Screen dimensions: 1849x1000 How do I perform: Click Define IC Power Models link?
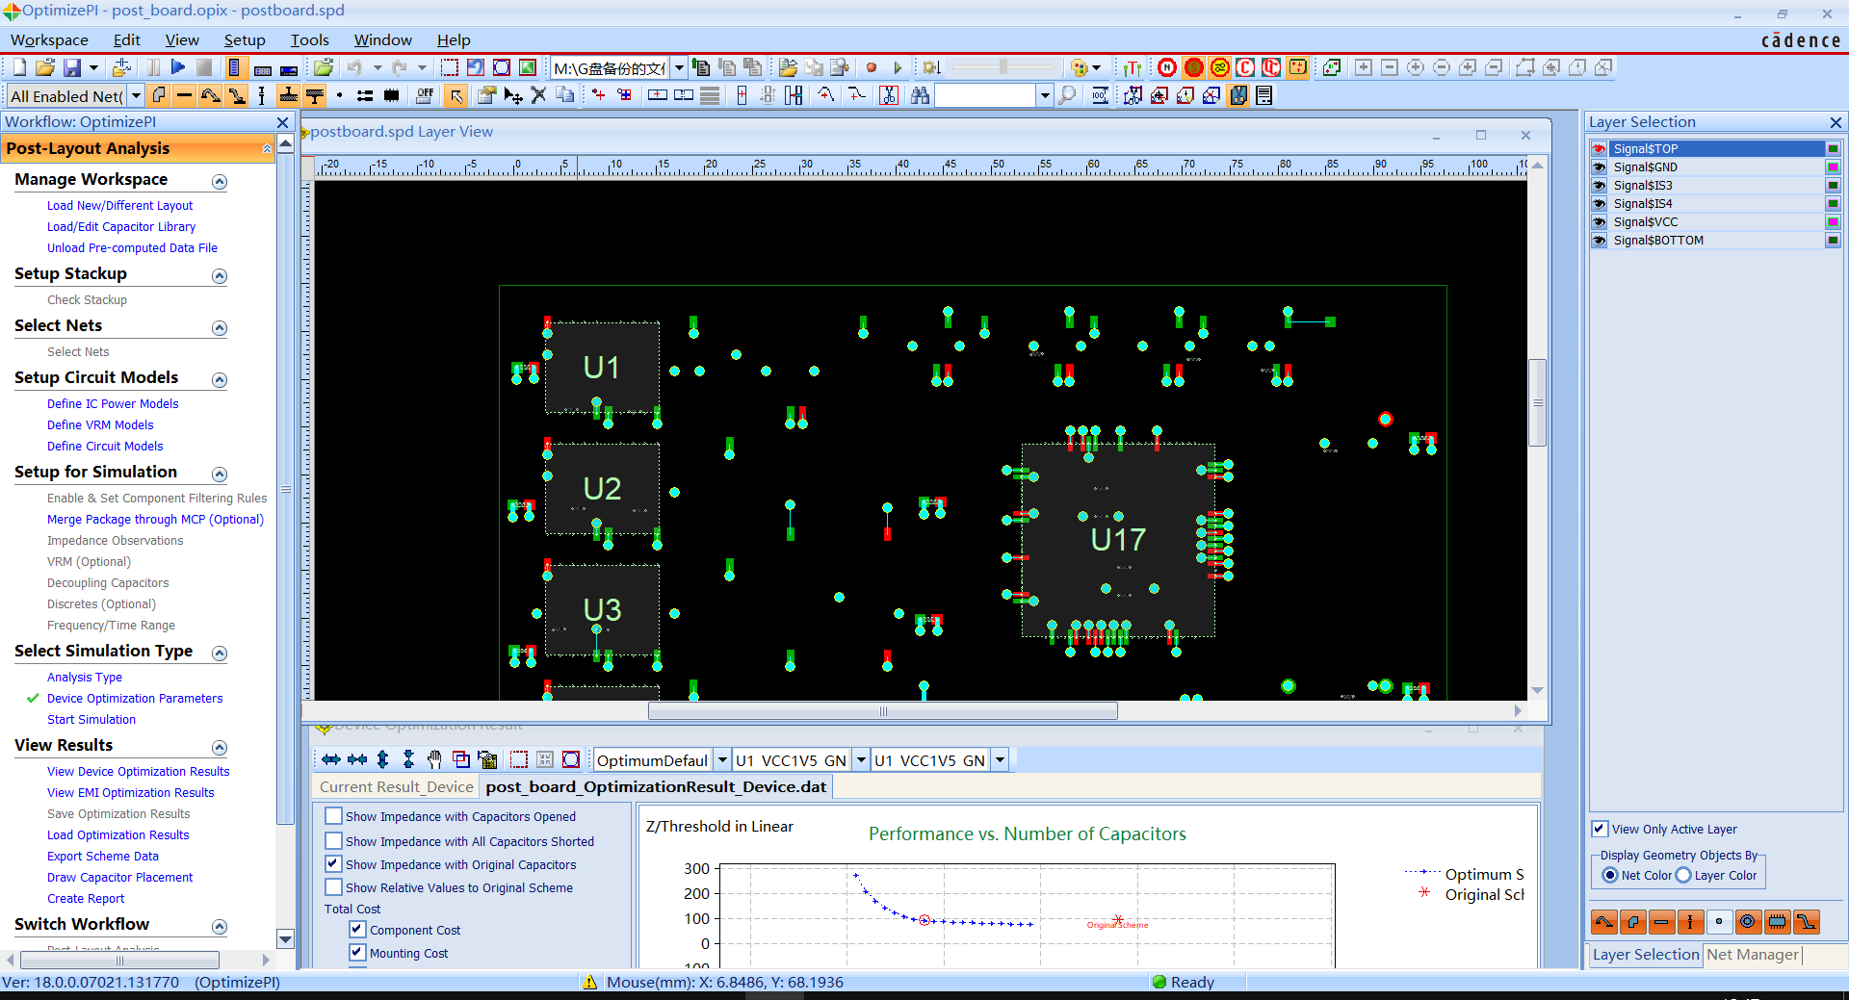[x=113, y=403]
